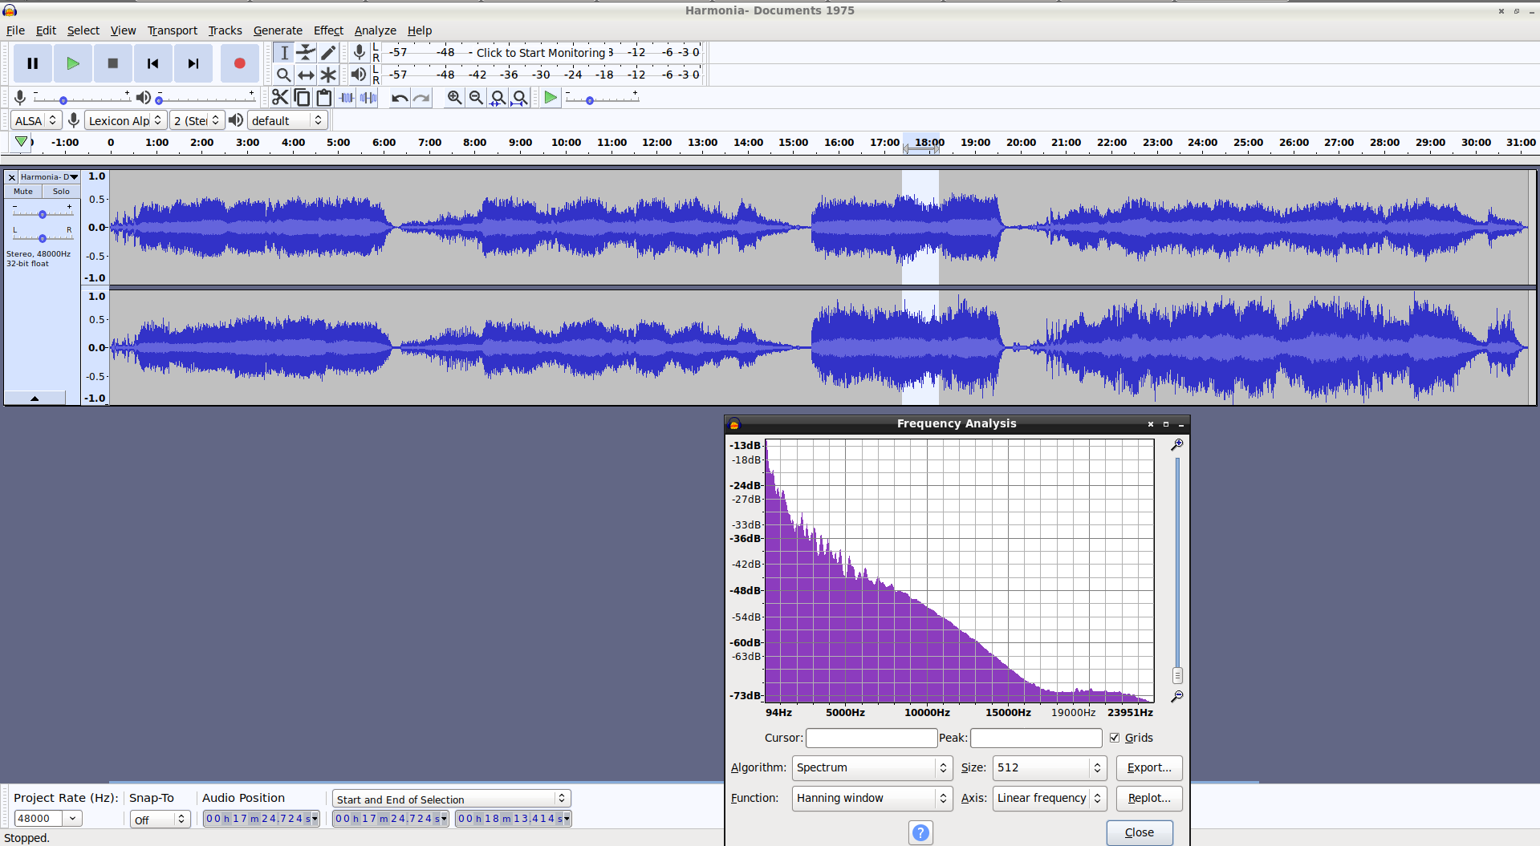The height and width of the screenshot is (846, 1540).
Task: Open Start and End of Selection dropdown
Action: tap(452, 799)
